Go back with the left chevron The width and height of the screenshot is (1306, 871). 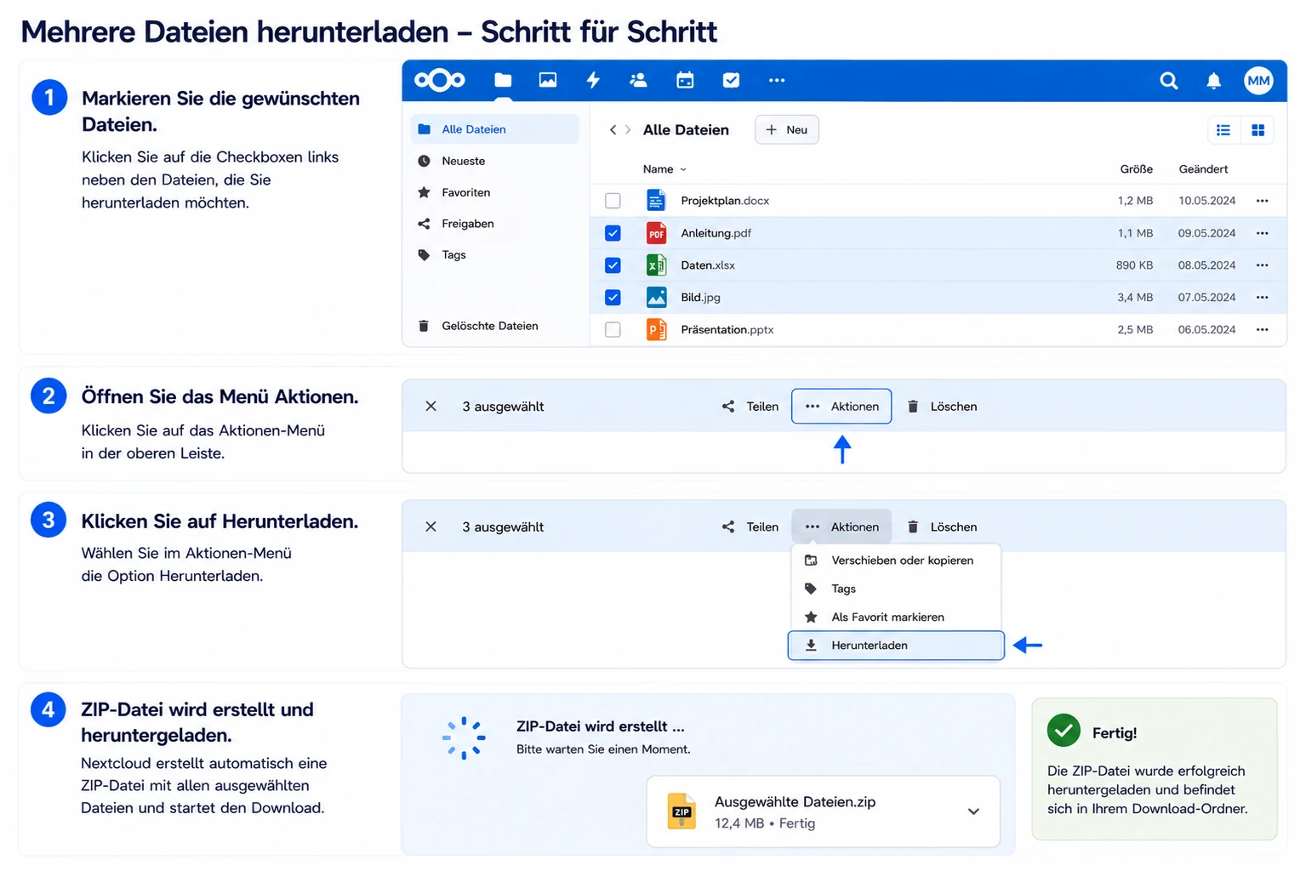tap(613, 130)
